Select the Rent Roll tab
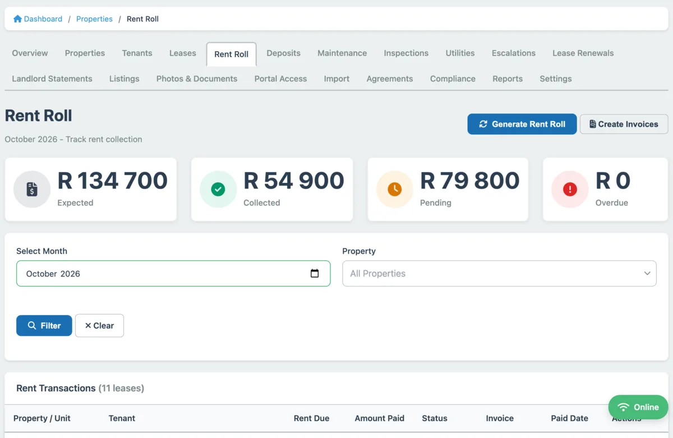This screenshot has height=438, width=673. pos(231,54)
